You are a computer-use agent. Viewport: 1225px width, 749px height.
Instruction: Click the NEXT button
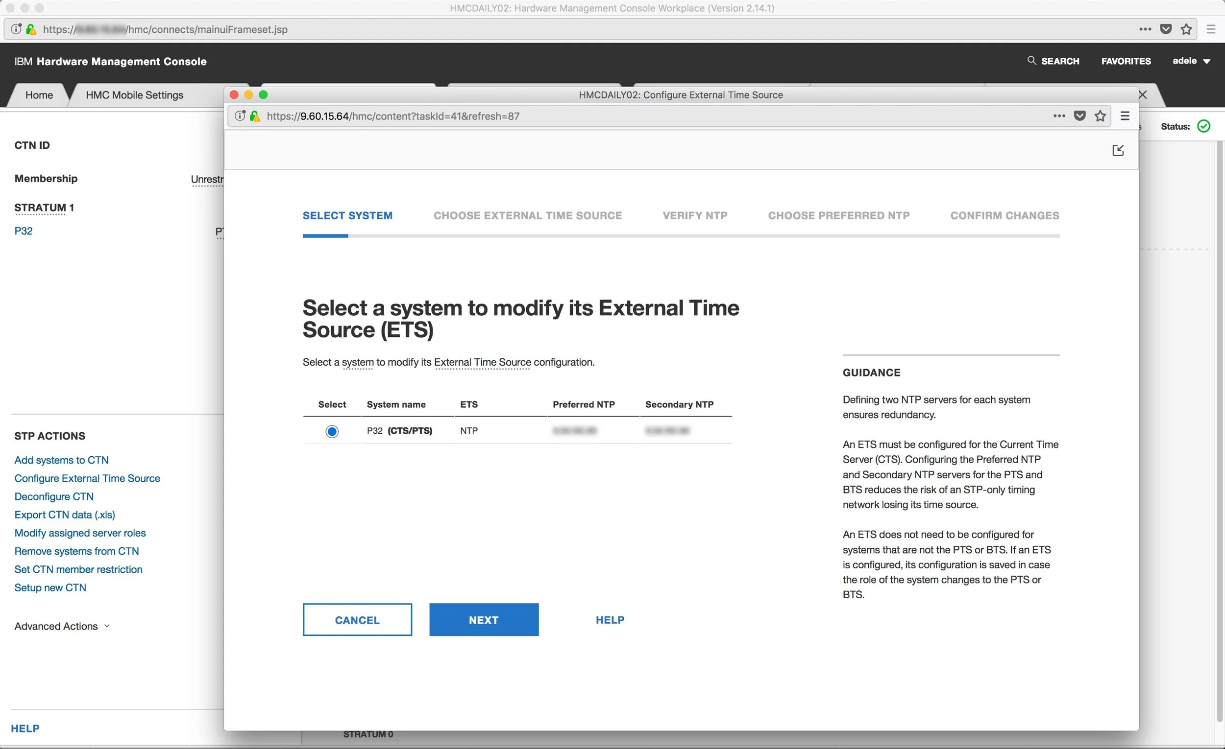484,620
